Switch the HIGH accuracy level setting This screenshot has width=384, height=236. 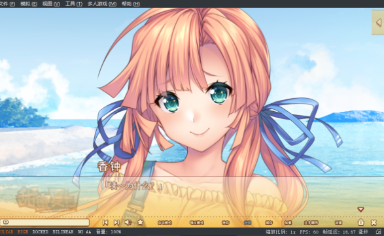[x=23, y=231]
